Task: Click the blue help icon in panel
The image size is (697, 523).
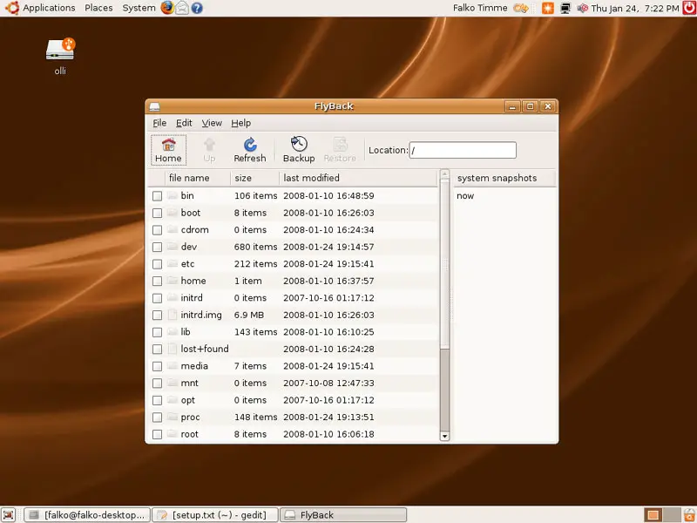Action: [197, 8]
